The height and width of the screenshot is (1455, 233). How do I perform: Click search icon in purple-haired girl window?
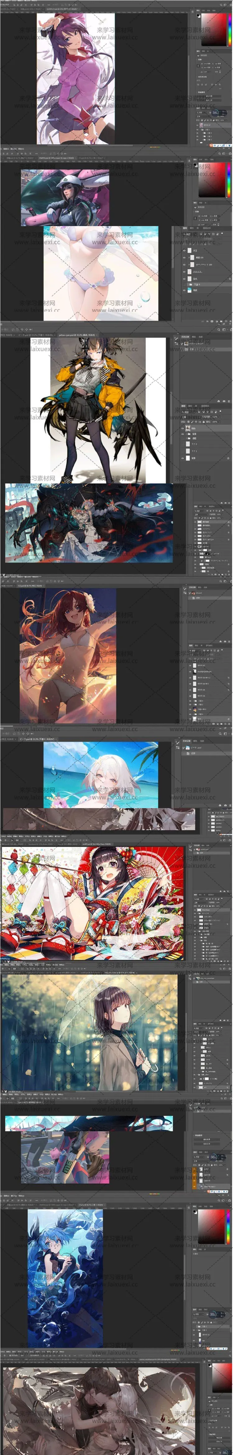point(221,5)
